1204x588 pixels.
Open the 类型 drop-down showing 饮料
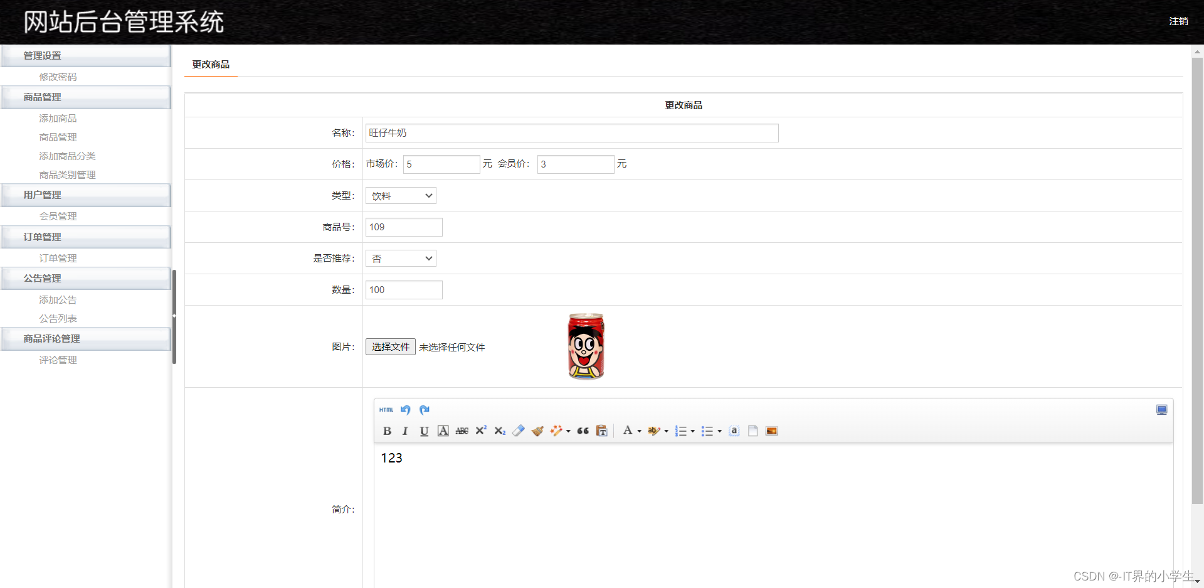coord(400,195)
